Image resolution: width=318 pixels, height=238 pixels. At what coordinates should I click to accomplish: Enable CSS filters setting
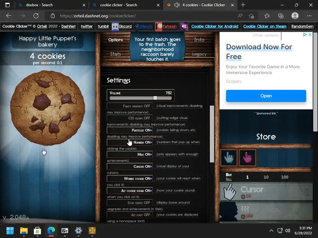(x=130, y=118)
